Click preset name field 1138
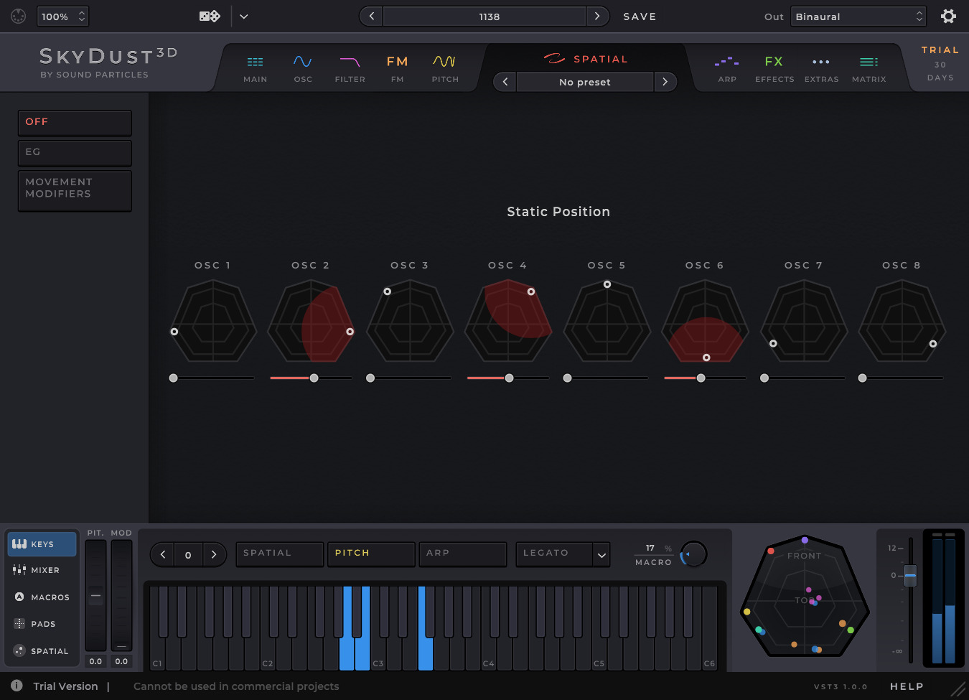 (484, 16)
